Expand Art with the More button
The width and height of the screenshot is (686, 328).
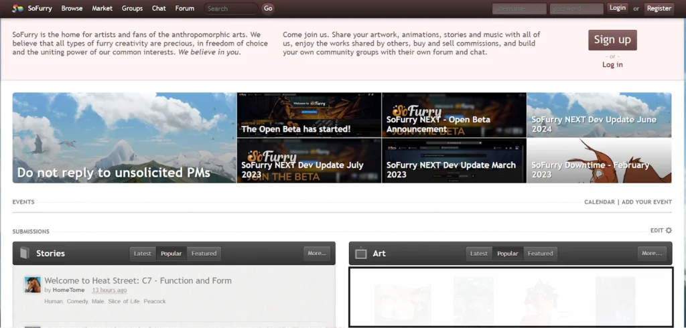click(x=652, y=253)
